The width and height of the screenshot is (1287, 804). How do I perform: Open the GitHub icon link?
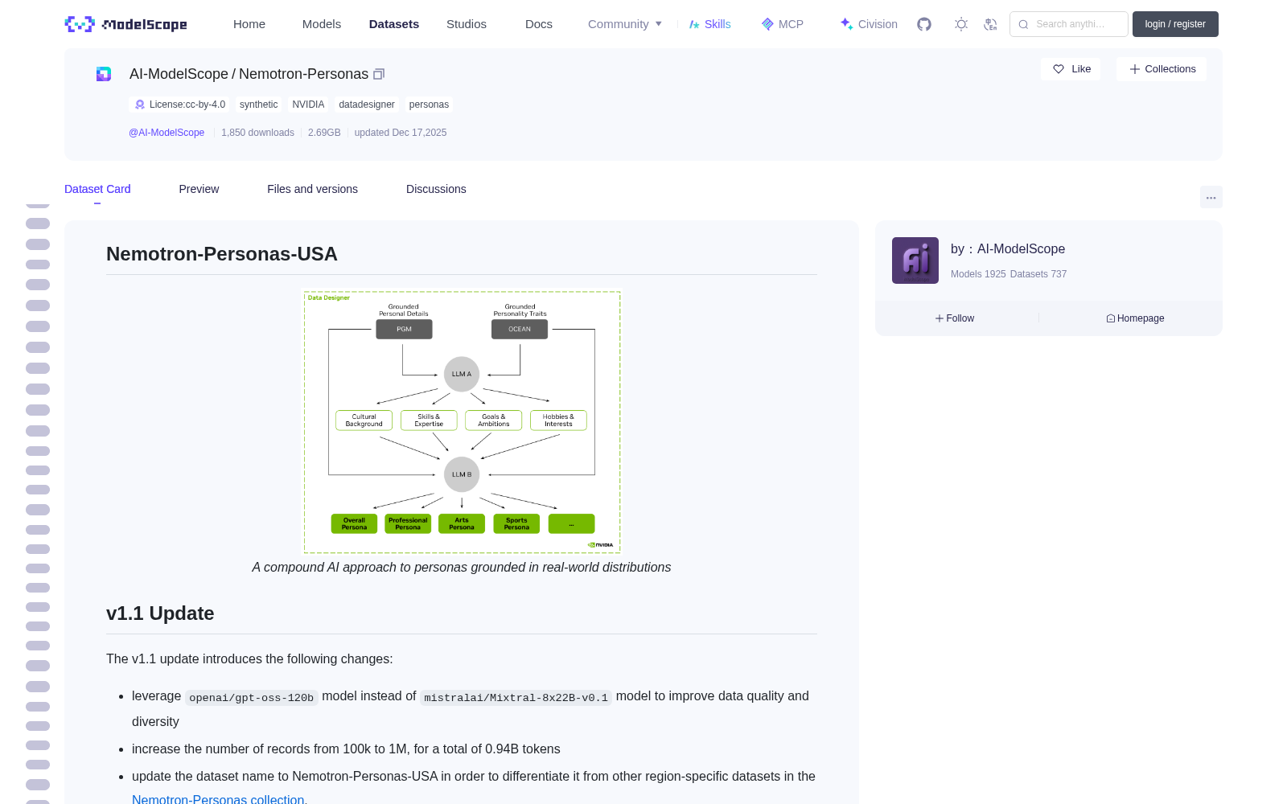click(924, 24)
